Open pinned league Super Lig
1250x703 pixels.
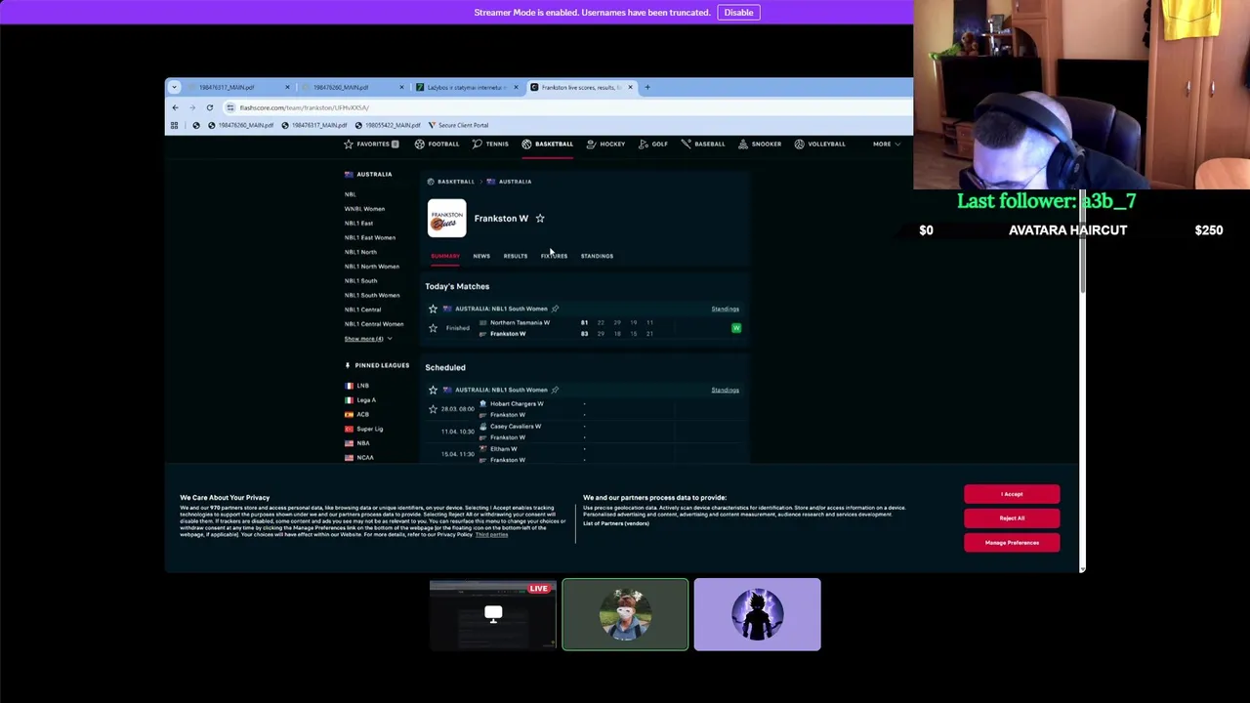pos(369,429)
